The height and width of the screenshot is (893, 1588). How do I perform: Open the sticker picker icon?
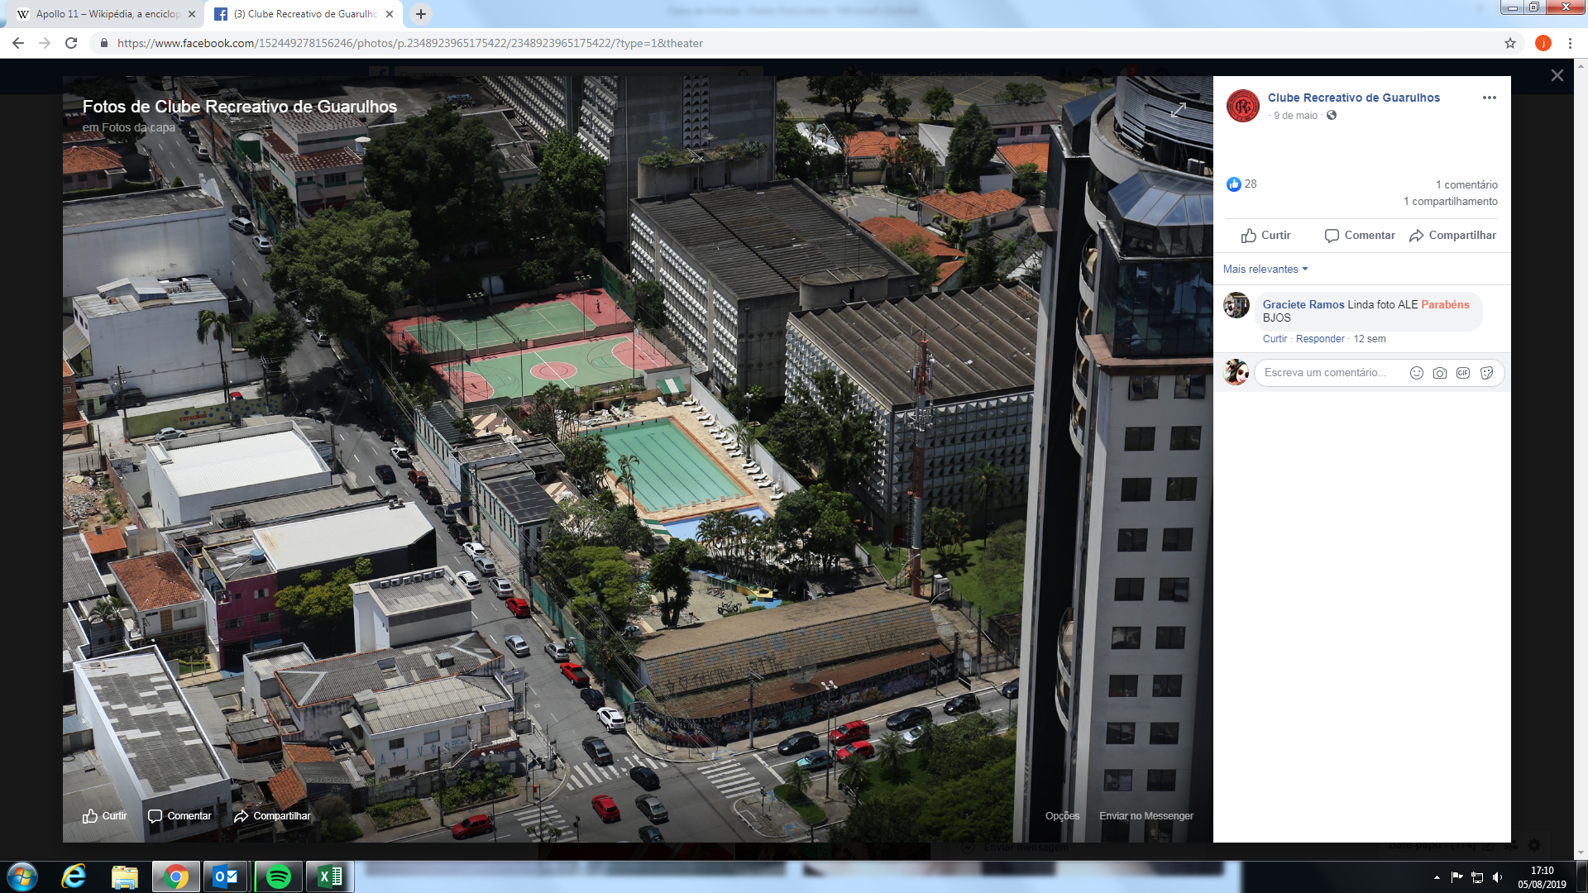(x=1486, y=373)
